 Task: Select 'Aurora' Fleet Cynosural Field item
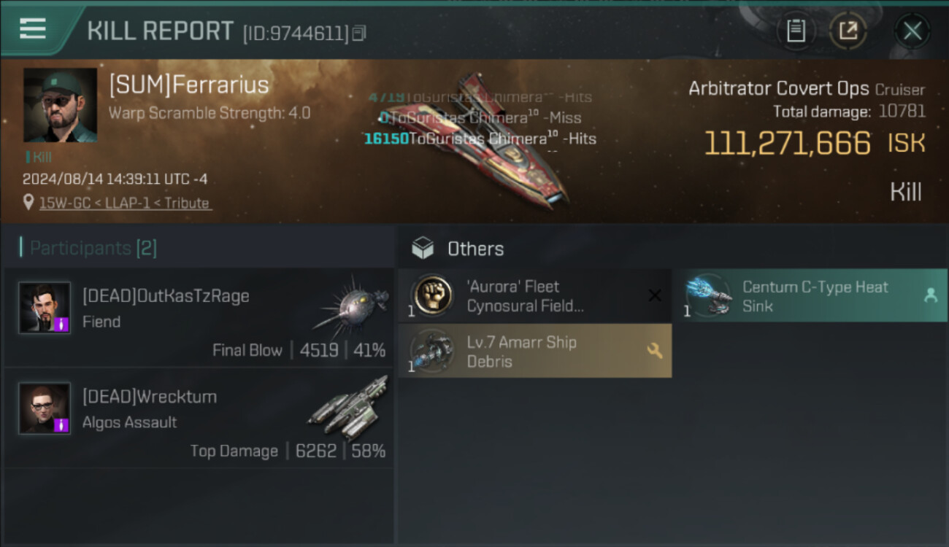point(535,296)
